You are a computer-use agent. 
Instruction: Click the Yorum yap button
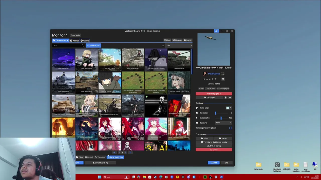click(x=209, y=97)
